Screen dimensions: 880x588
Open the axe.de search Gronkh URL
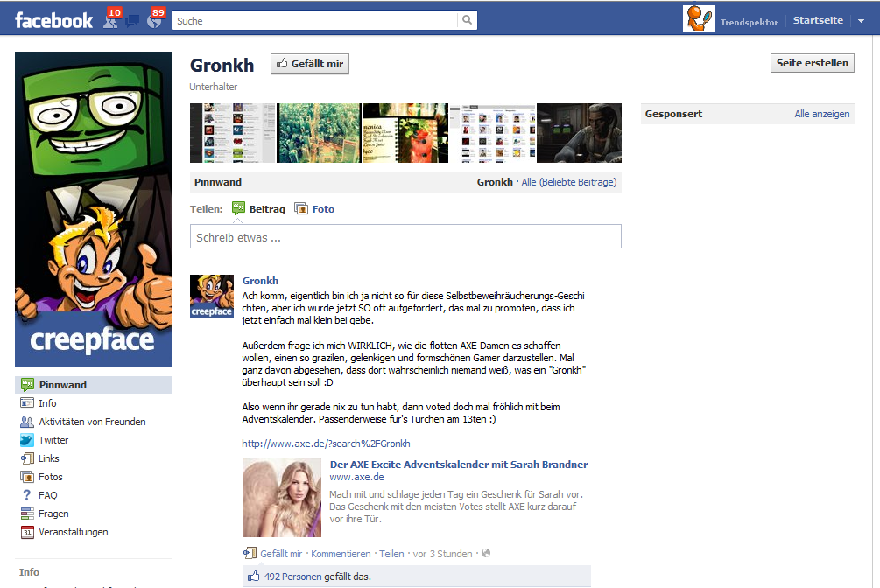click(x=326, y=444)
